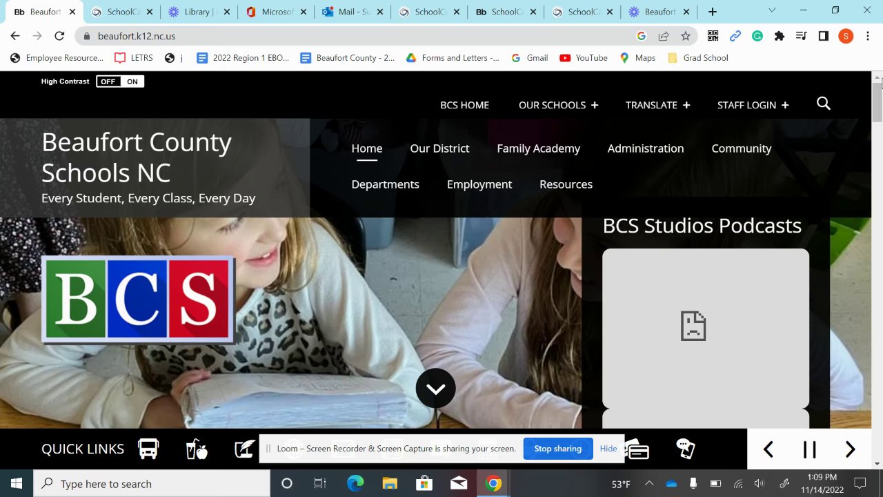Open the Employee Resource bookmark
The image size is (883, 497).
57,58
